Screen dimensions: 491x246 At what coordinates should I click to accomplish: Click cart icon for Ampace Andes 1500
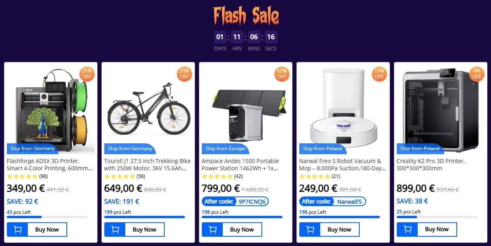(212, 229)
